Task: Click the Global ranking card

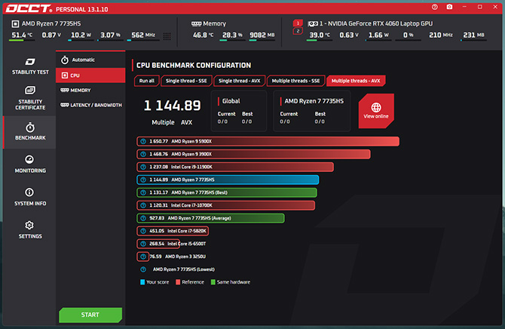Action: (239, 111)
